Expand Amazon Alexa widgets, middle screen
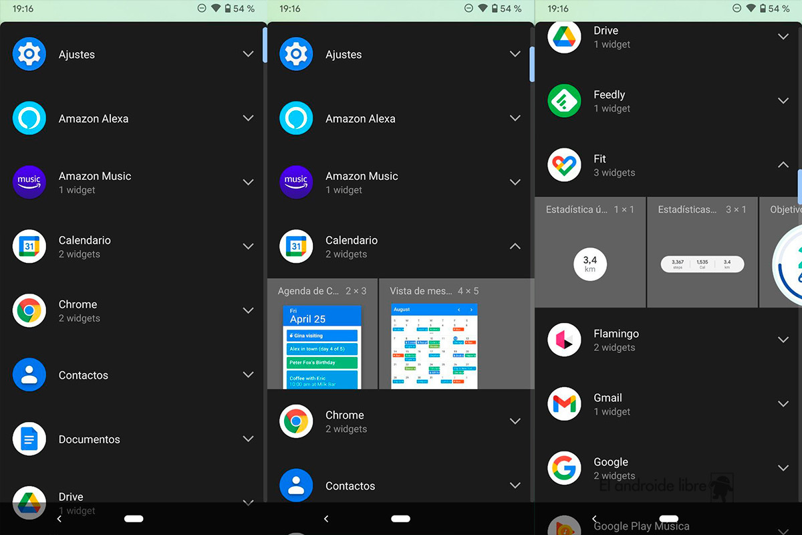This screenshot has width=802, height=535. click(515, 118)
